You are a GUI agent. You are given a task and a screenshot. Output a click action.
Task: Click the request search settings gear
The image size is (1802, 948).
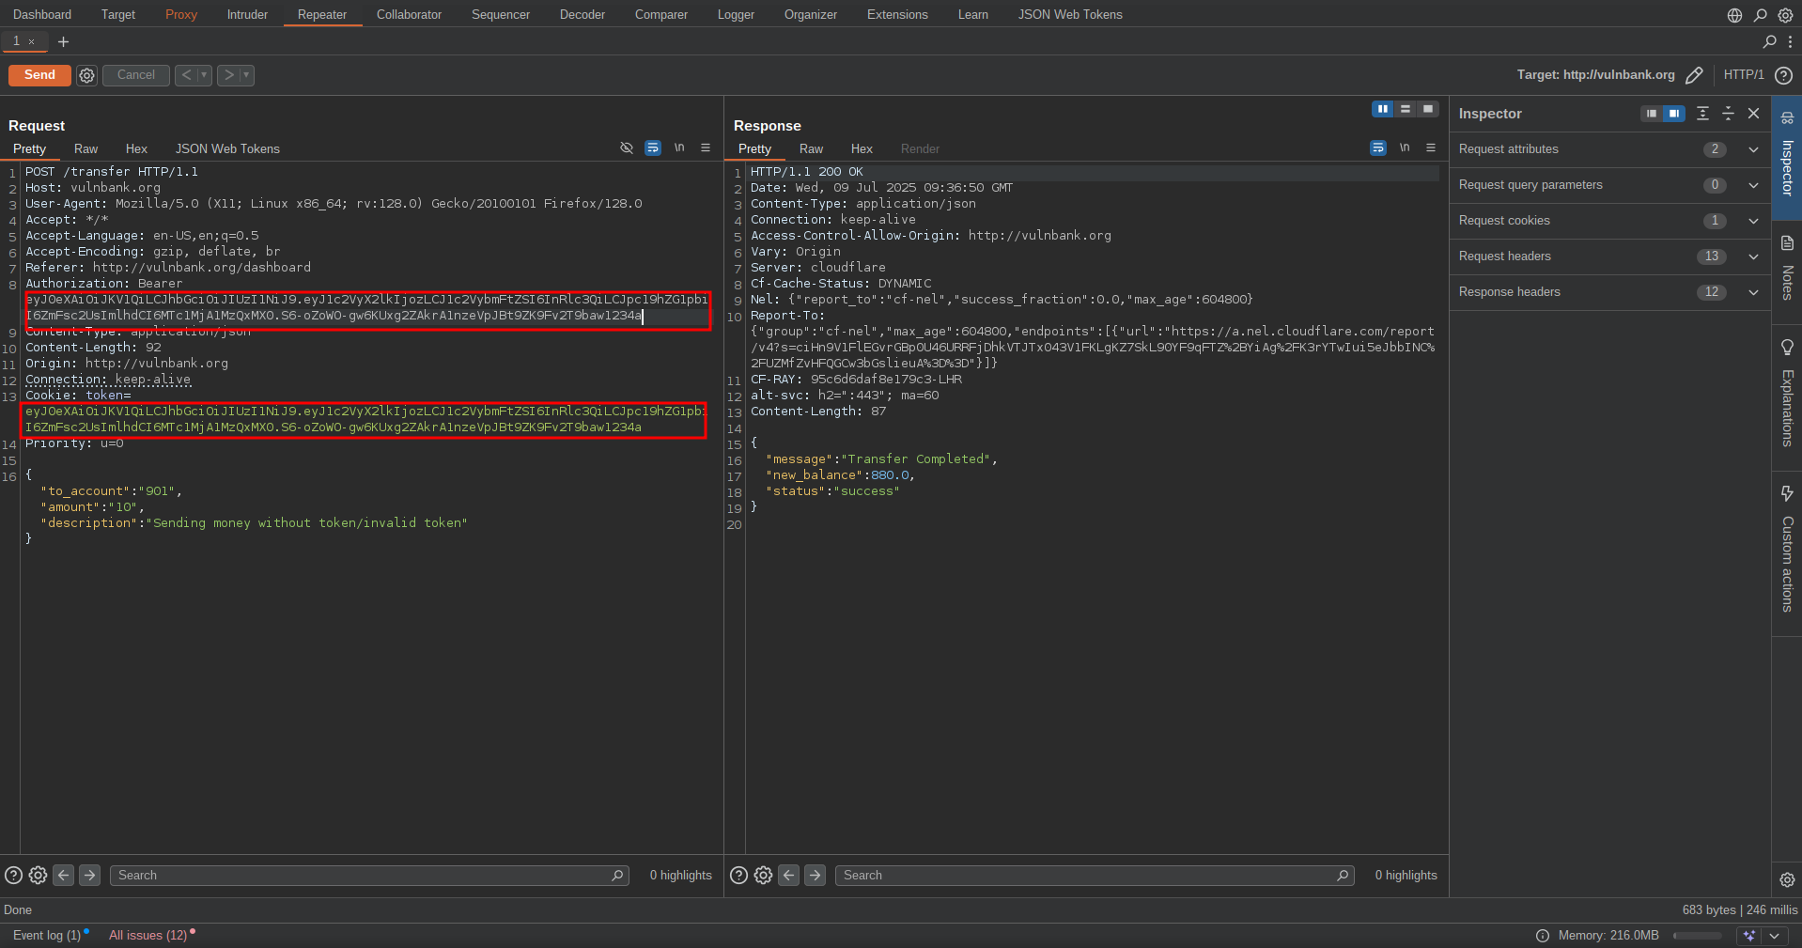click(x=38, y=876)
